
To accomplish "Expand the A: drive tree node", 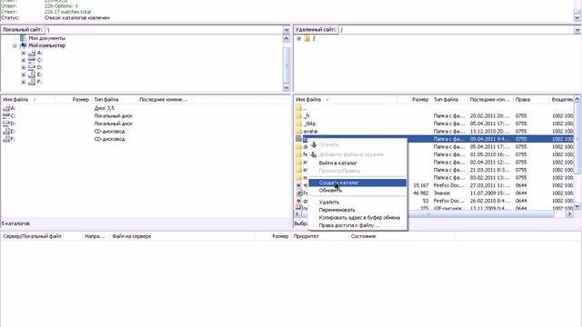I will click(24, 53).
